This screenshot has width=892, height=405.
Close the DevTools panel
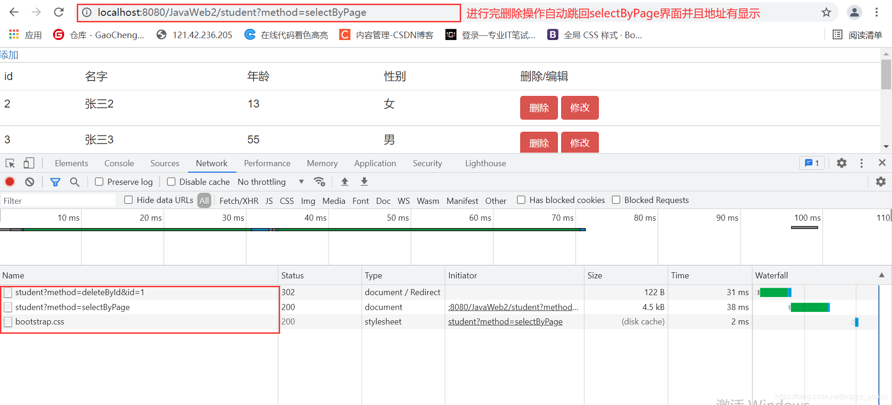[882, 163]
